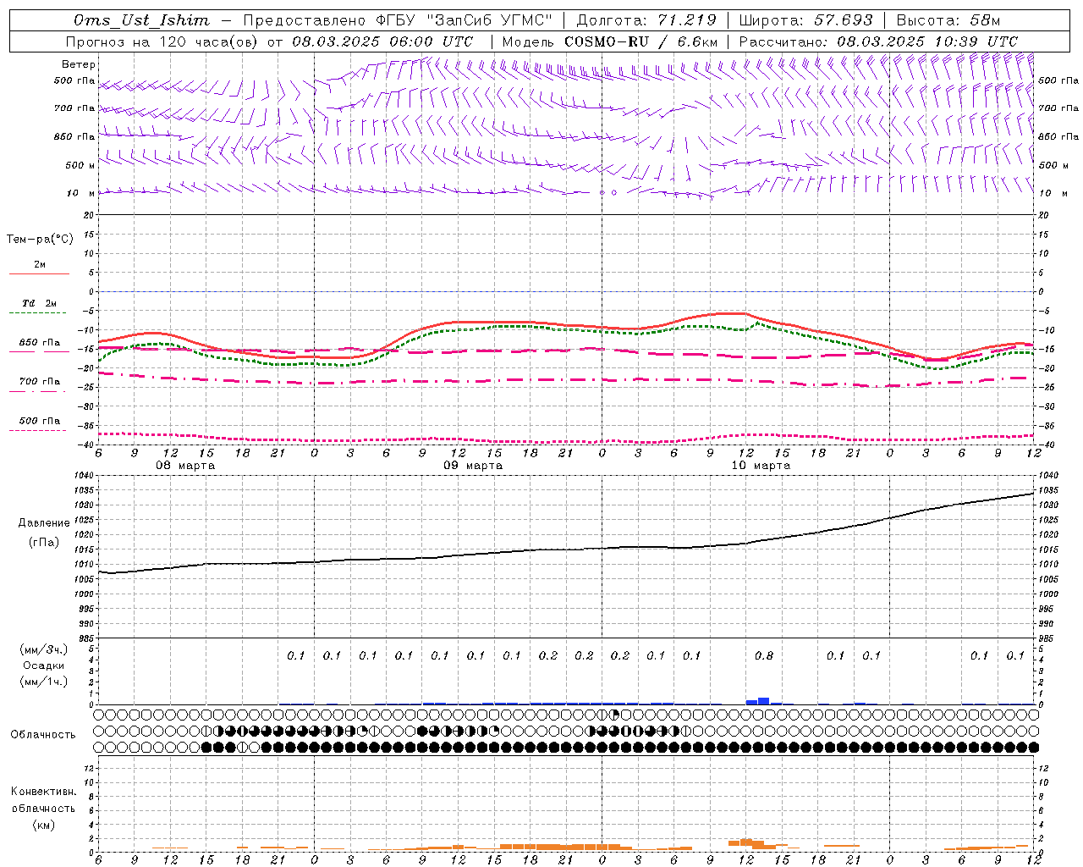
Task: Click the (км) unit under облачность
Action: (x=43, y=825)
